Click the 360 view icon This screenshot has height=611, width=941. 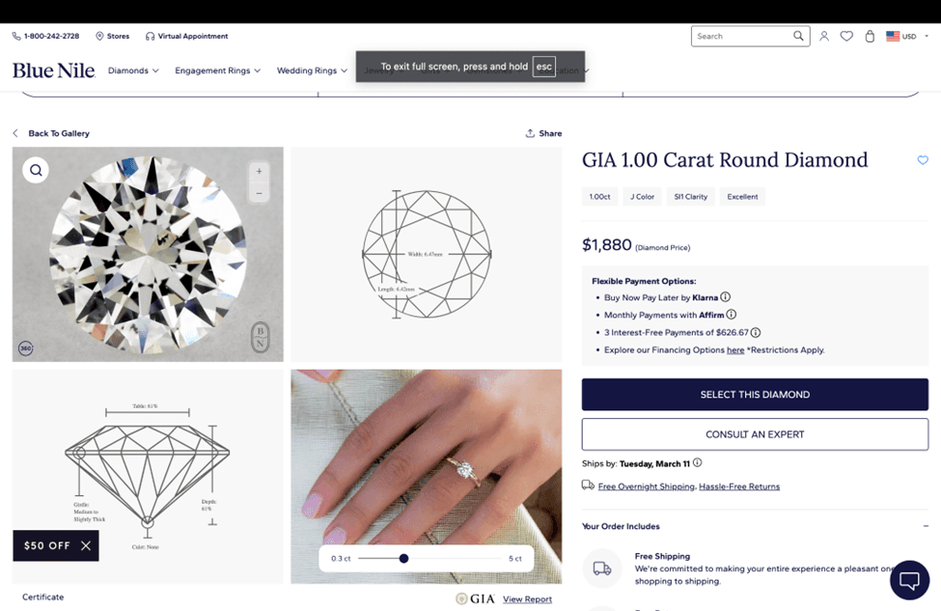pos(26,348)
